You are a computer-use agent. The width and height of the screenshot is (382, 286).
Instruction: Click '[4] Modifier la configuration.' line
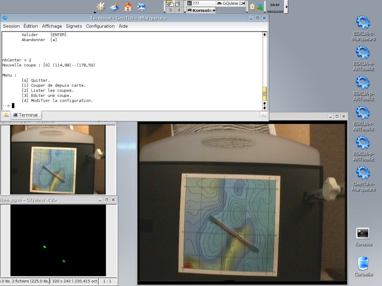click(x=57, y=101)
